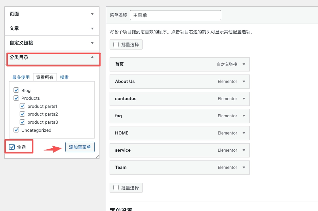The width and height of the screenshot is (318, 211).
Task: Expand the 文章 panel arrow
Action: 92,29
